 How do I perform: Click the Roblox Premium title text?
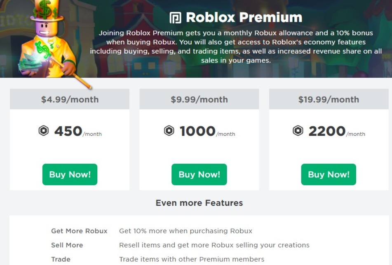(244, 18)
